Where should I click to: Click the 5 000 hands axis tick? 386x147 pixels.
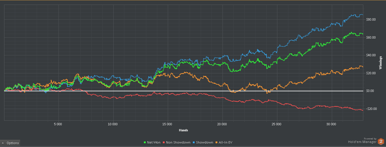click(x=59, y=124)
